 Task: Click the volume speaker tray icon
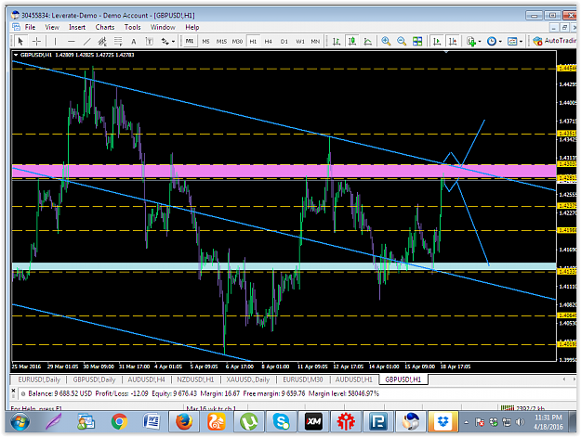(x=521, y=422)
